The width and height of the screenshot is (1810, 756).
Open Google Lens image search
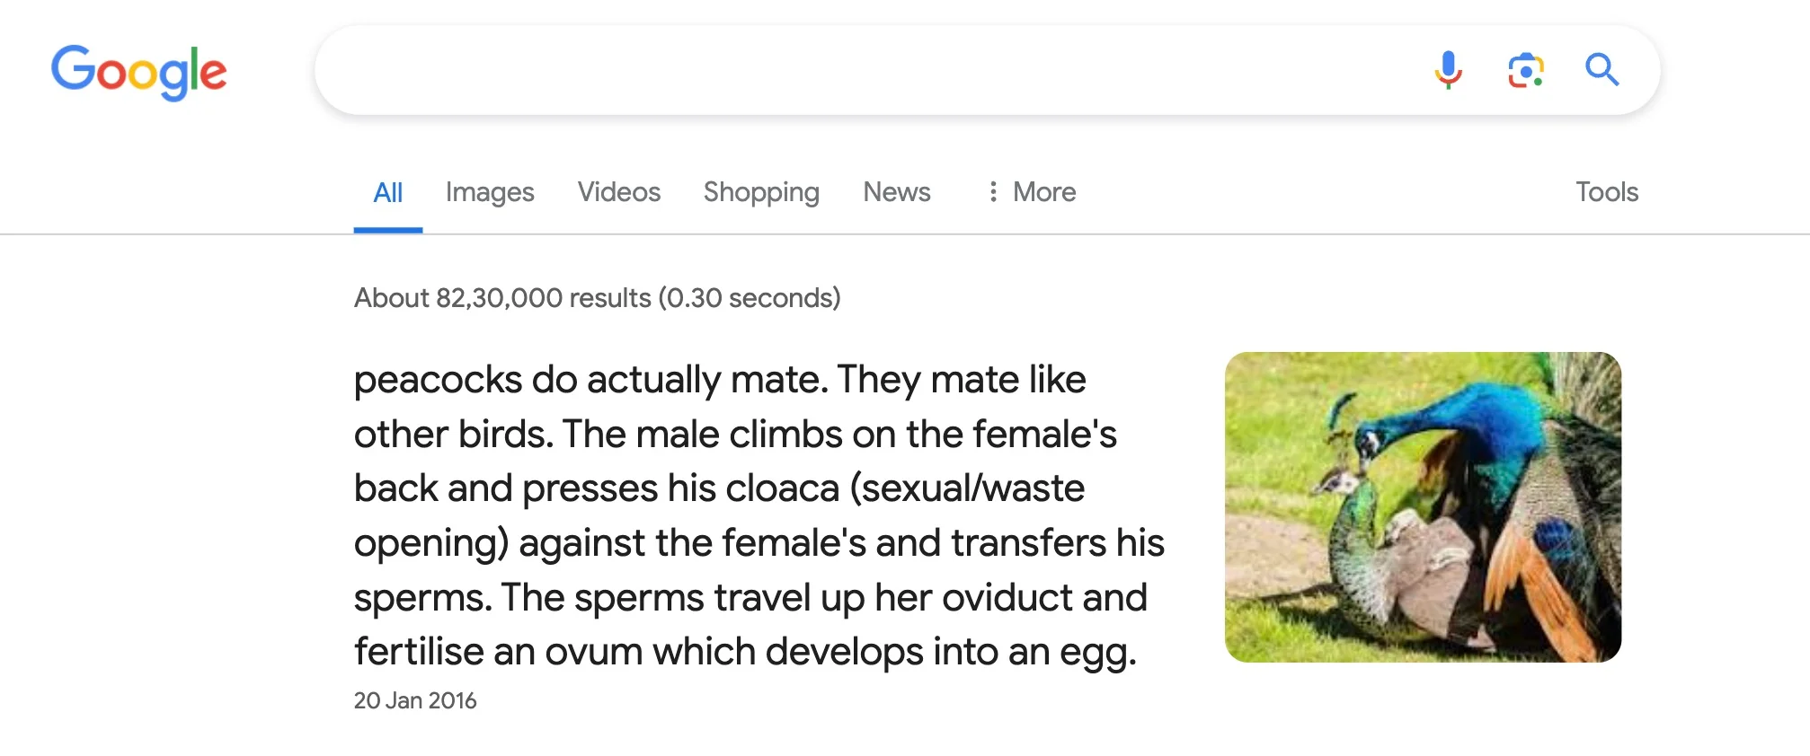(1525, 70)
